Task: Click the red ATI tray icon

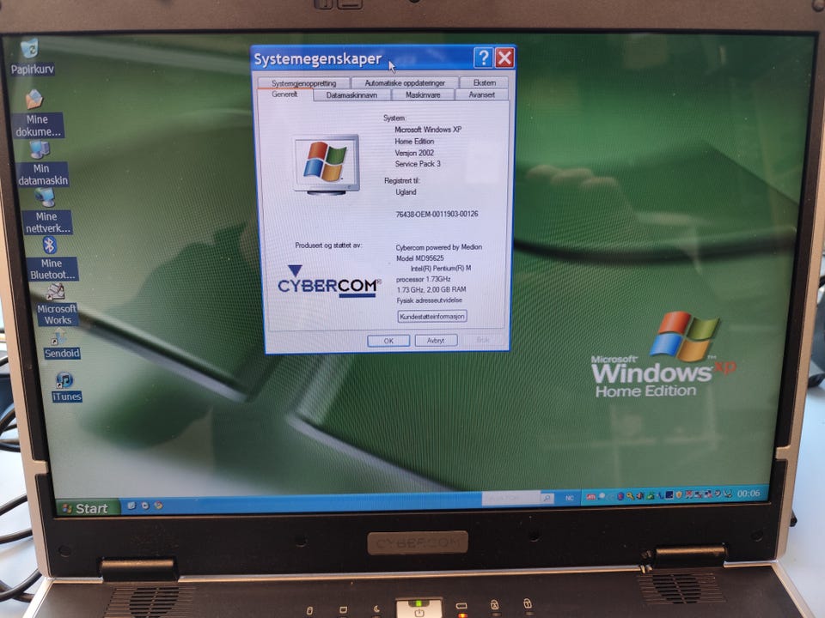Action: point(591,497)
